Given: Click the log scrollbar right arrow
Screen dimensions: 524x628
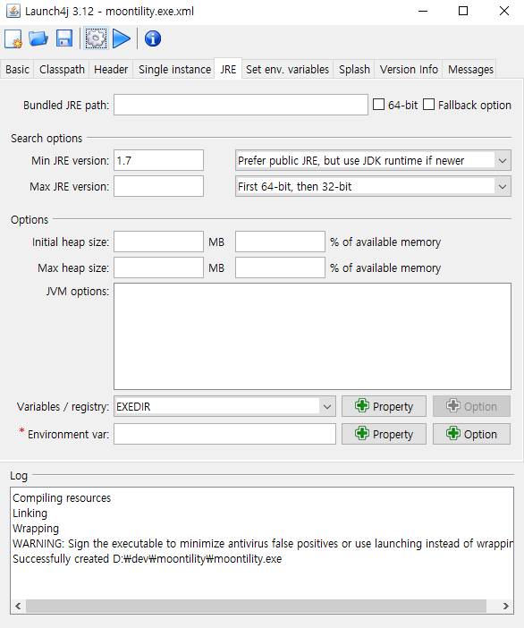Looking at the screenshot, I should [x=505, y=606].
